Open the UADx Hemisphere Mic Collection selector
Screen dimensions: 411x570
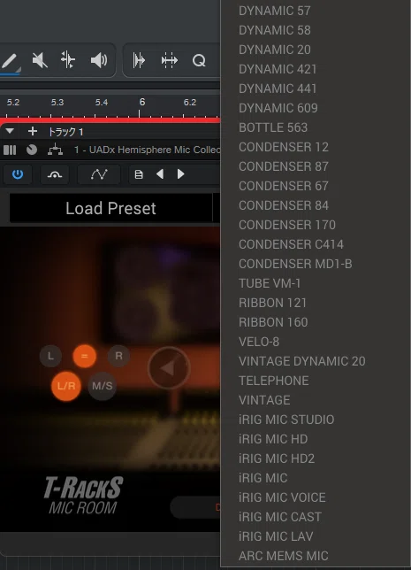147,150
